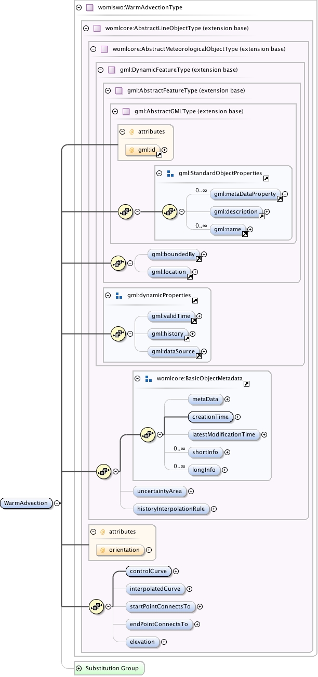
Task: Expand gml:description with its plus button
Action: pos(267,212)
